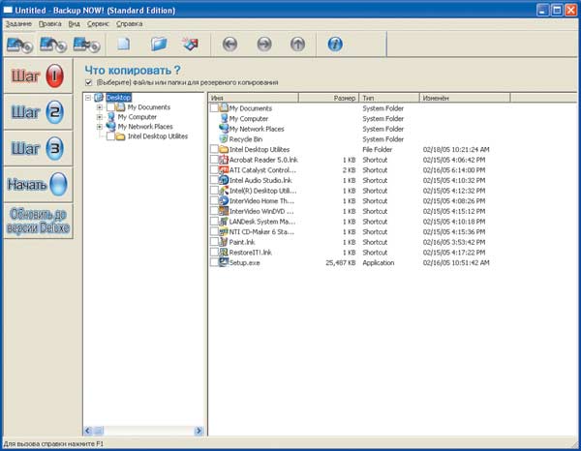Go to Шаг 3 step
The height and width of the screenshot is (451, 581).
point(38,148)
